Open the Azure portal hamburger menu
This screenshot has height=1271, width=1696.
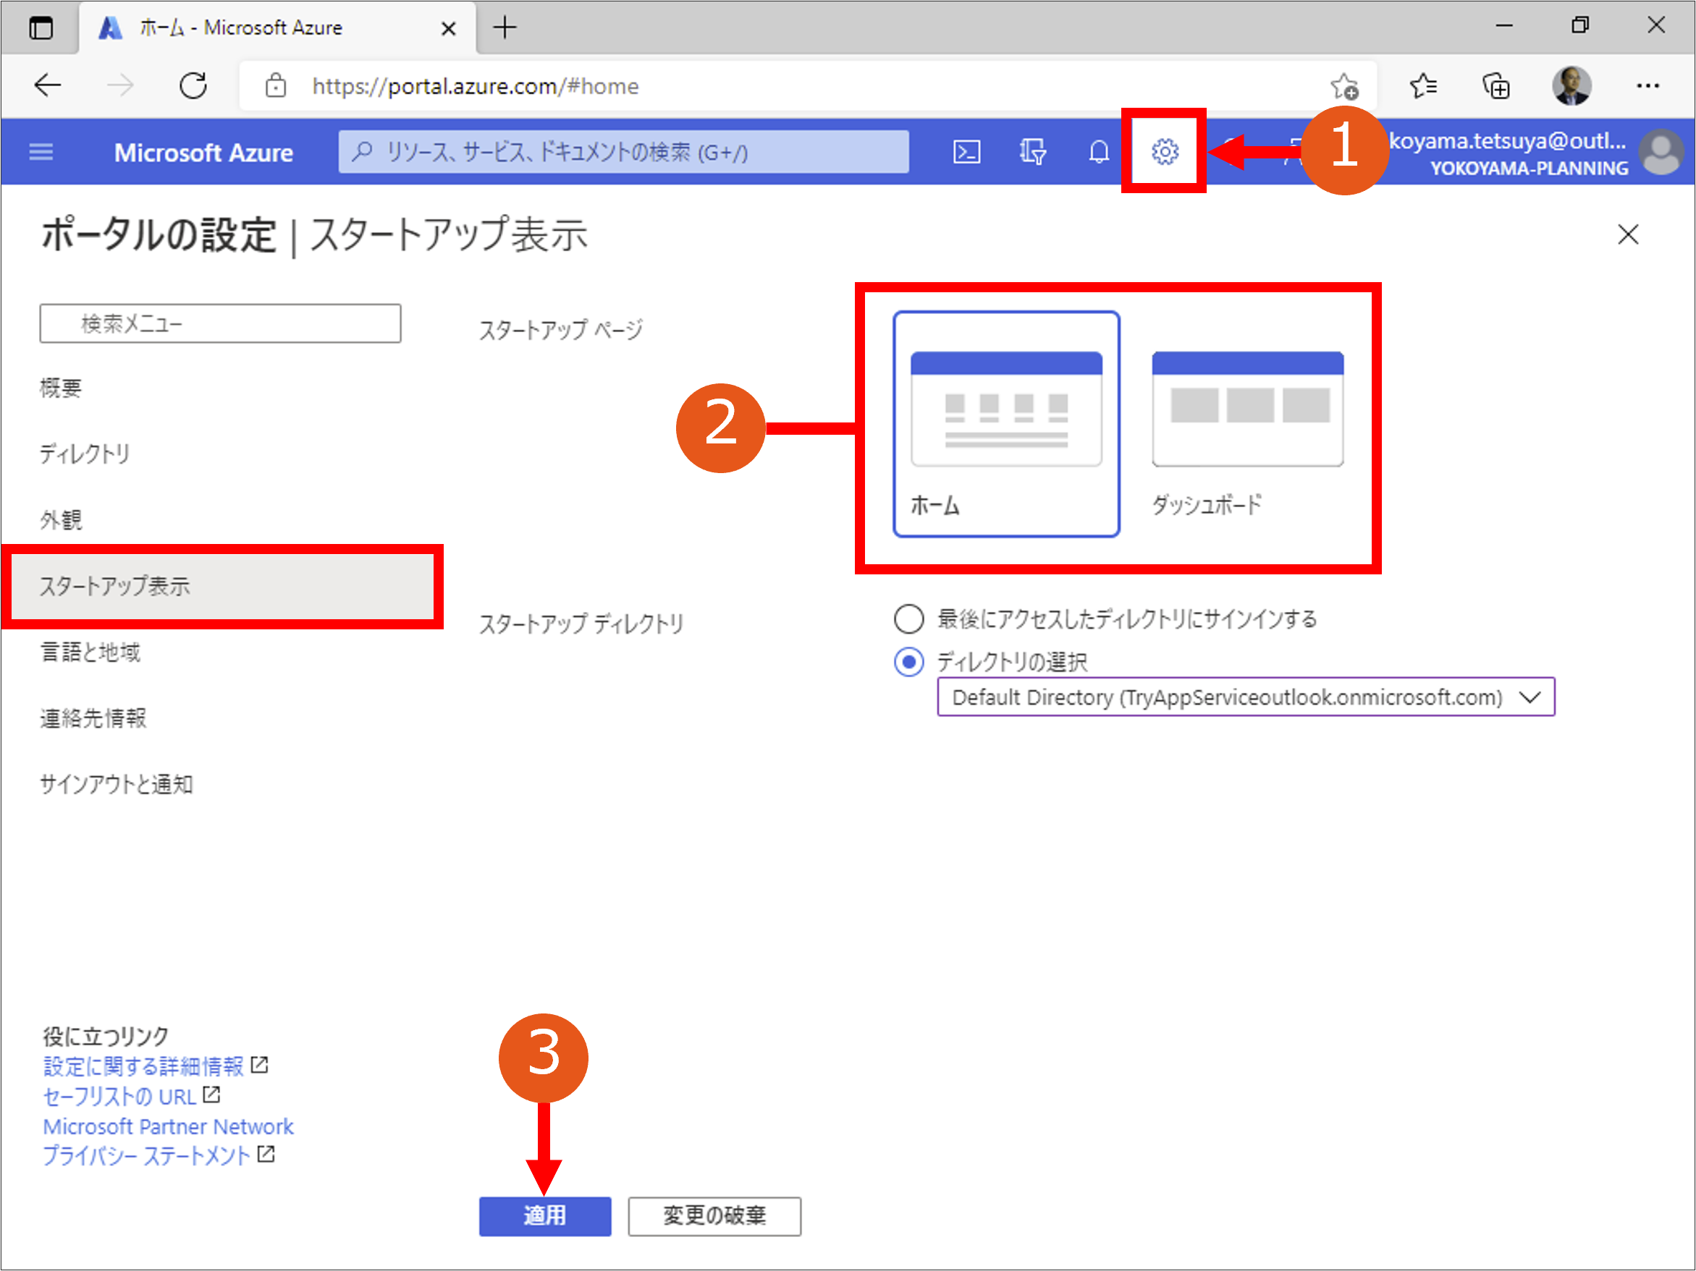coord(41,152)
